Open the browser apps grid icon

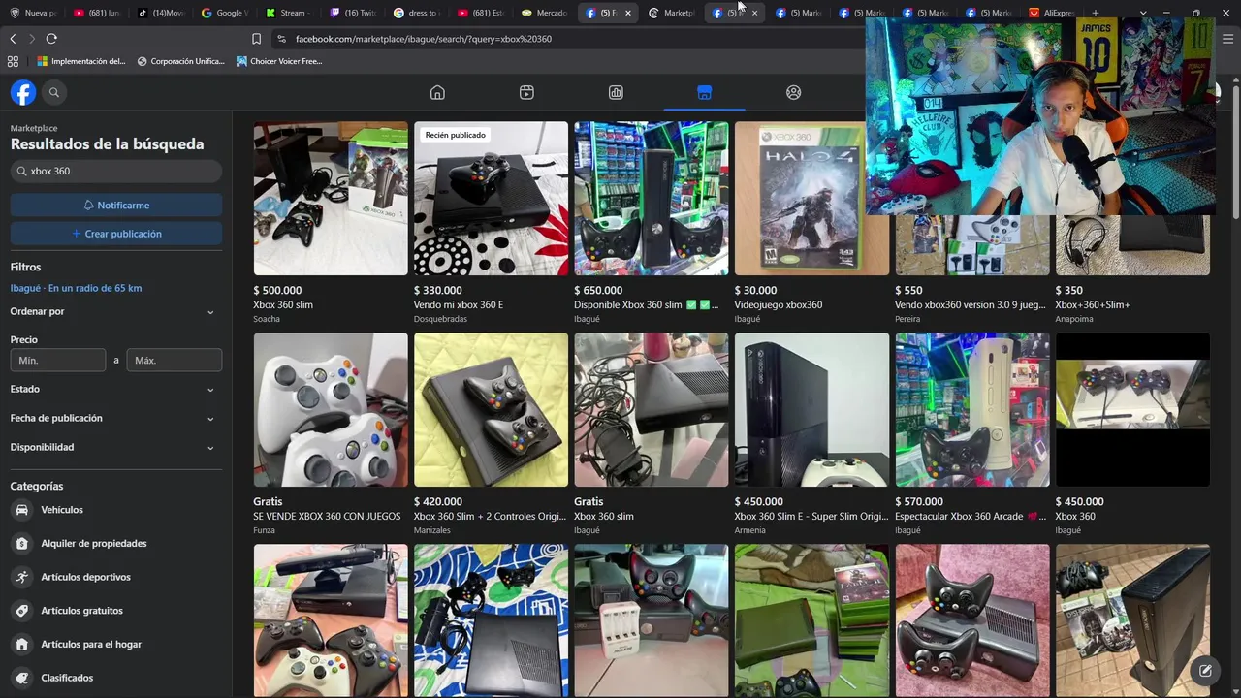(x=13, y=61)
